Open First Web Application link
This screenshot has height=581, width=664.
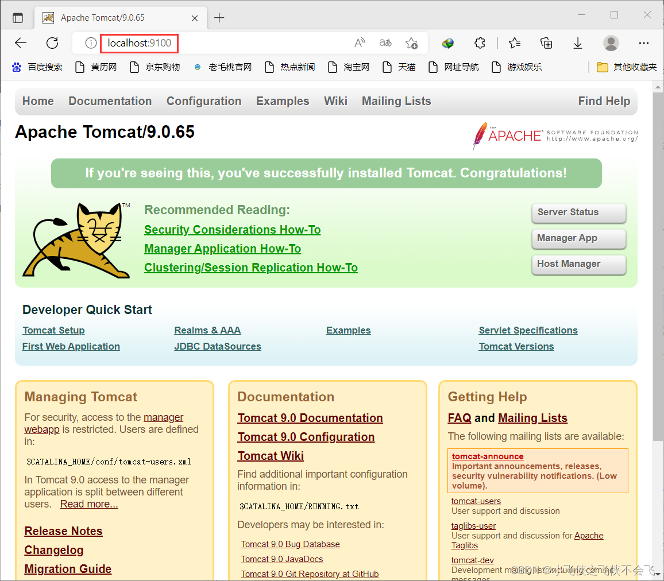71,347
